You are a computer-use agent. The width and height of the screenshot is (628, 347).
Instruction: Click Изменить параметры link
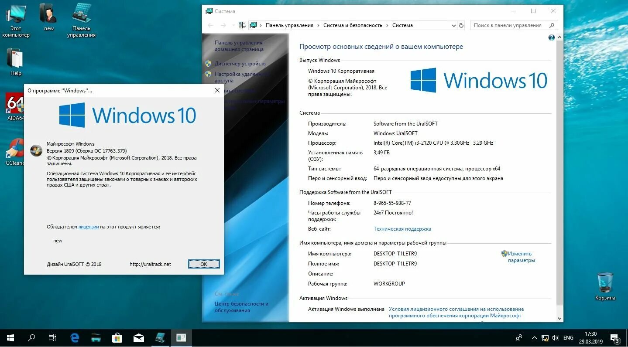tap(521, 257)
